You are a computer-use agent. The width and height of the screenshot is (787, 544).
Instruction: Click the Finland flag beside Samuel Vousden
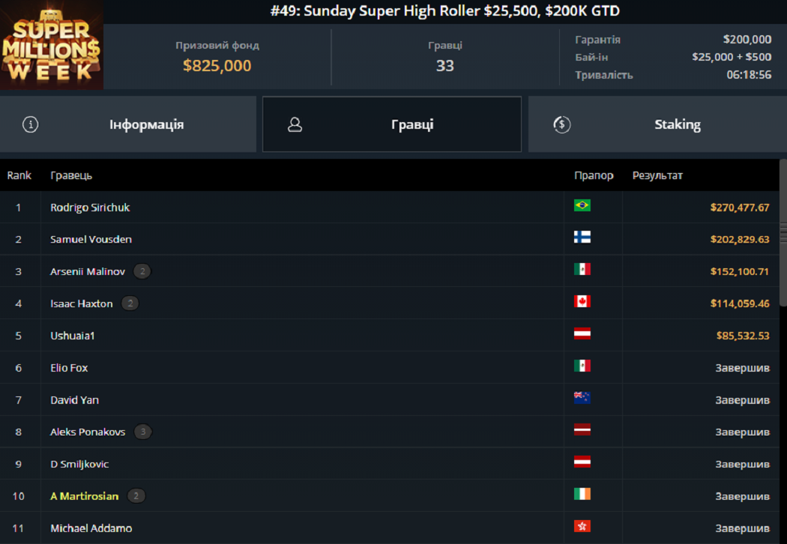pos(582,238)
